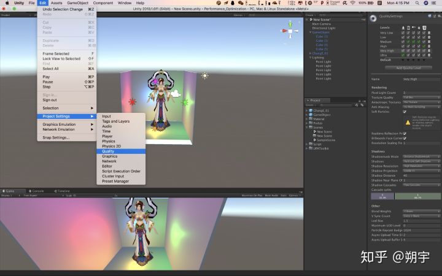442x276 pixels.
Task: Select Player in the Project Settings submenu
Action: coord(121,136)
